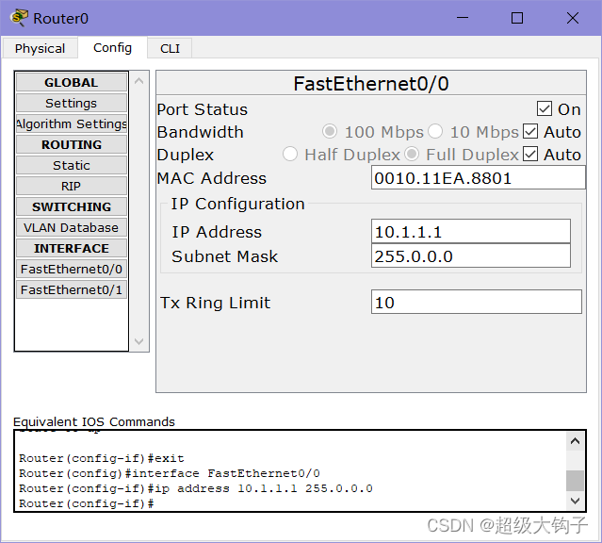Viewport: 602px width, 543px height.
Task: Open Algorithm Settings
Action: (x=72, y=123)
